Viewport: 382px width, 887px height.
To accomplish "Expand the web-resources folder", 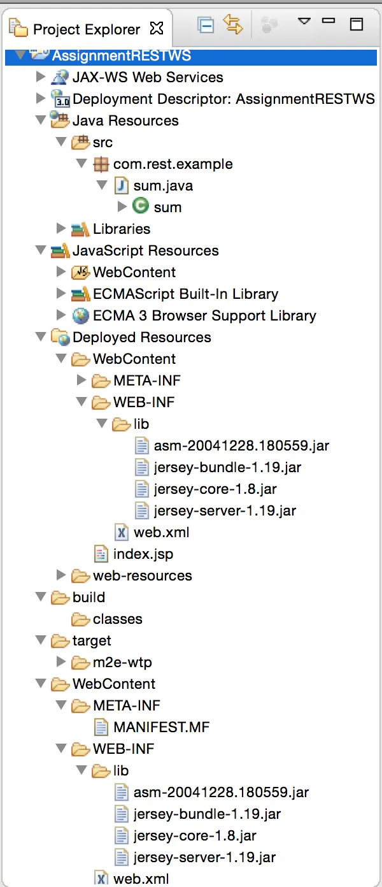I will [x=61, y=575].
